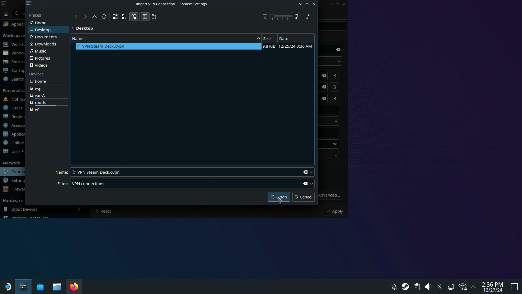Open Input Devices in System Settings sidebar

point(42,209)
